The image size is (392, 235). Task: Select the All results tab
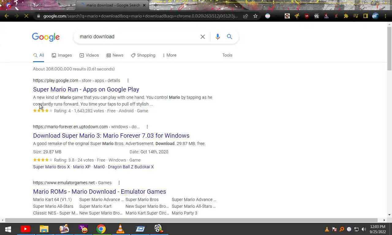(39, 55)
